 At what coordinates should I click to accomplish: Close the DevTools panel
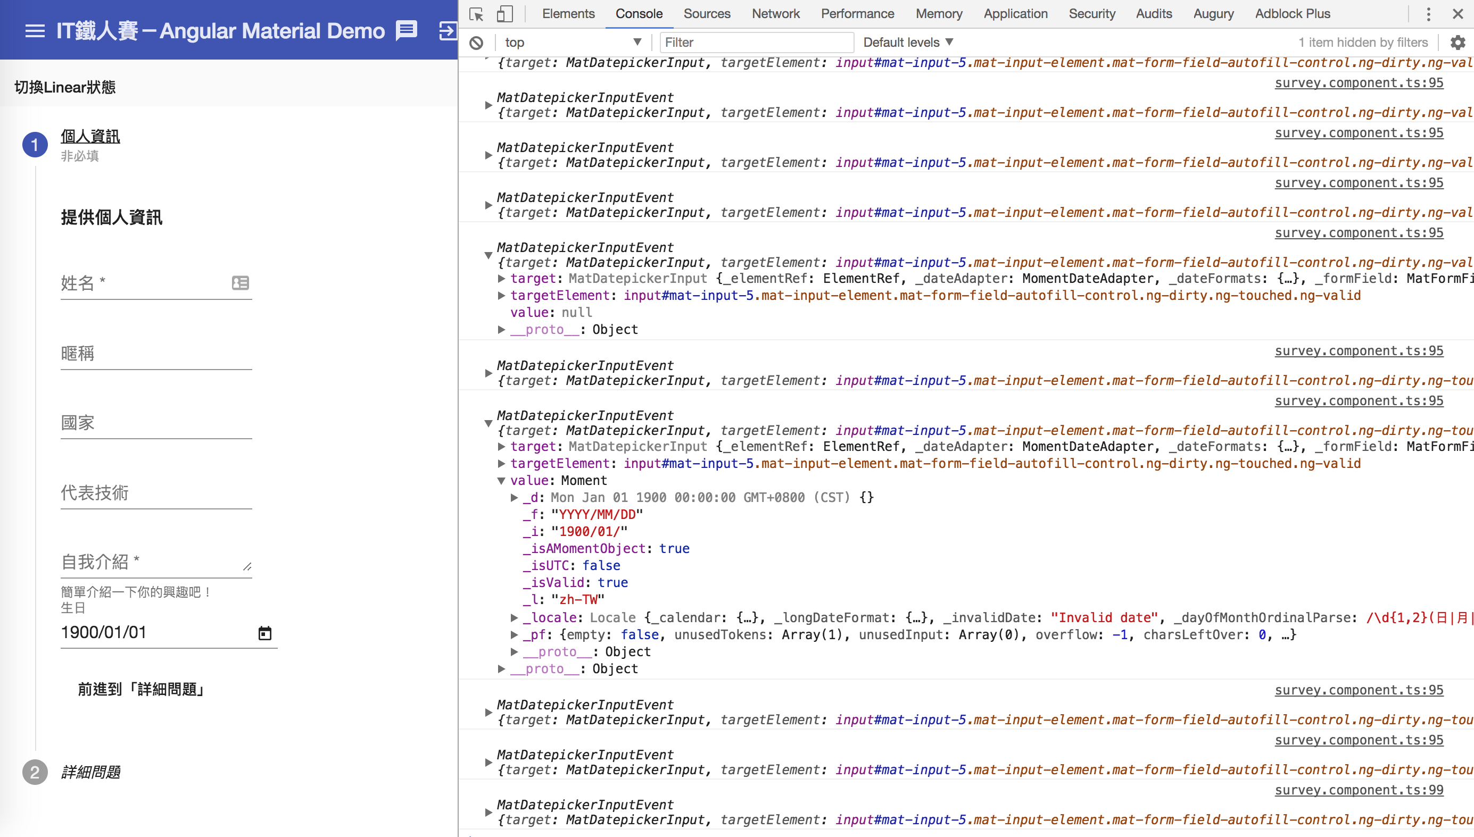1458,14
